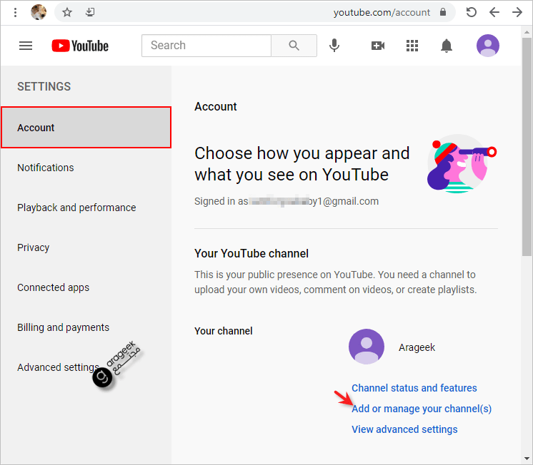Click the 'Signed in as' email text
Screen dimensions: 533x465
point(287,201)
